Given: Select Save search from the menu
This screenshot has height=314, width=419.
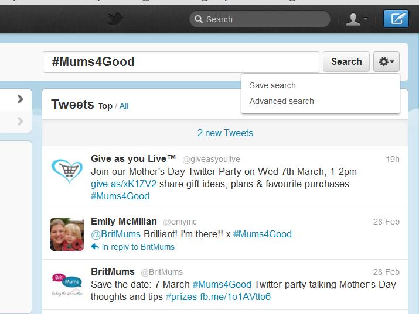Looking at the screenshot, I should (272, 85).
